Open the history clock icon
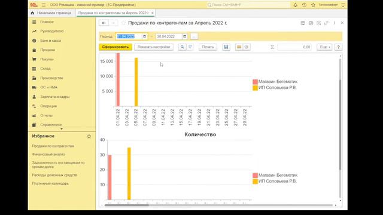The image size is (383, 215). coord(304,5)
